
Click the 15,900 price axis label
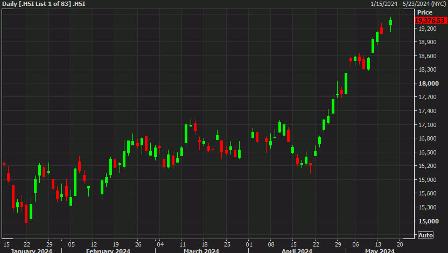[428, 180]
